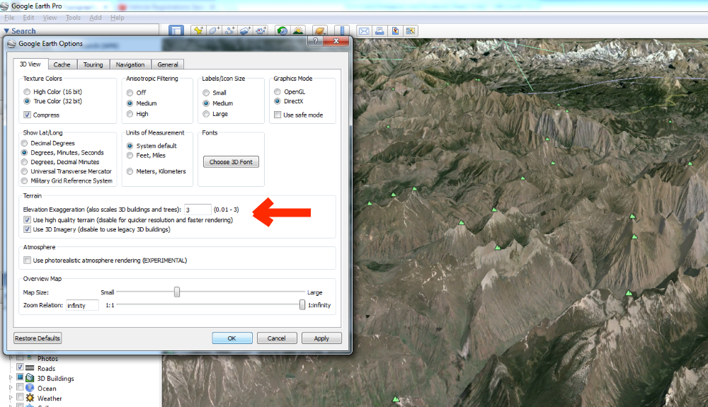Click the dialog help question-mark button

[315, 41]
